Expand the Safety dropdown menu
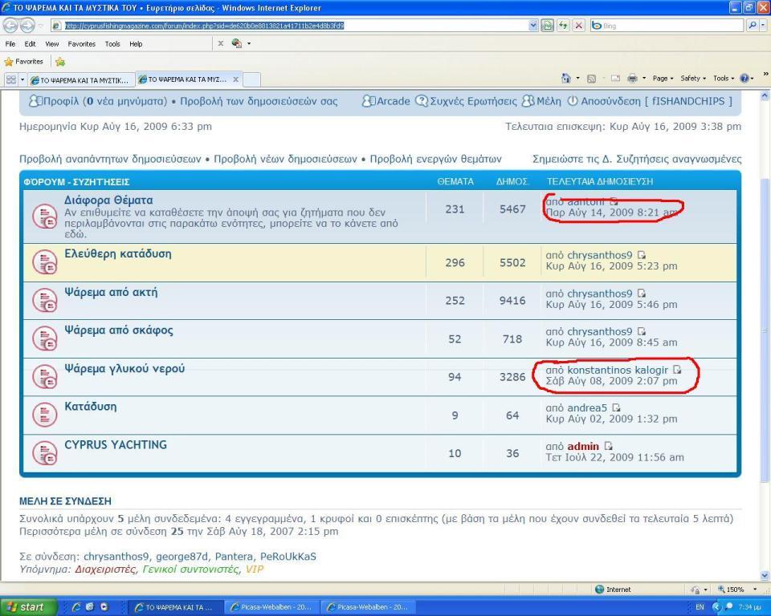The width and height of the screenshot is (771, 616). coord(693,78)
